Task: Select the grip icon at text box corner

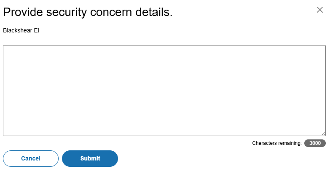Action: pyautogui.click(x=323, y=134)
